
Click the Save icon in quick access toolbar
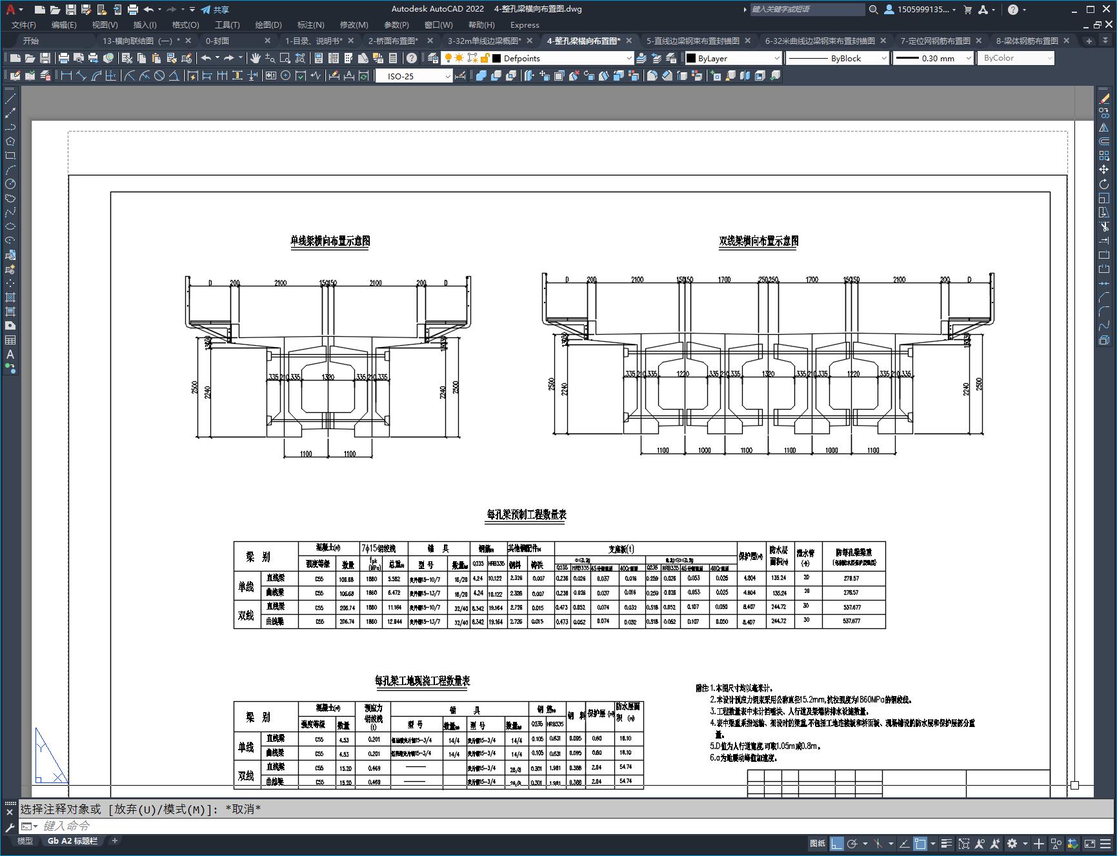pyautogui.click(x=70, y=9)
